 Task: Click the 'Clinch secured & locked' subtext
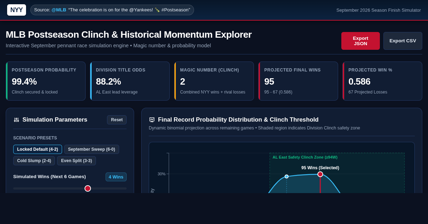pos(35,92)
